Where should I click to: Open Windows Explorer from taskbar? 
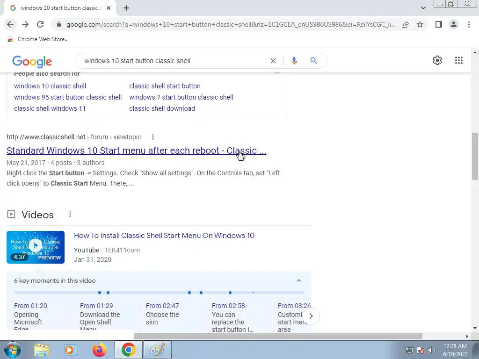[42, 350]
